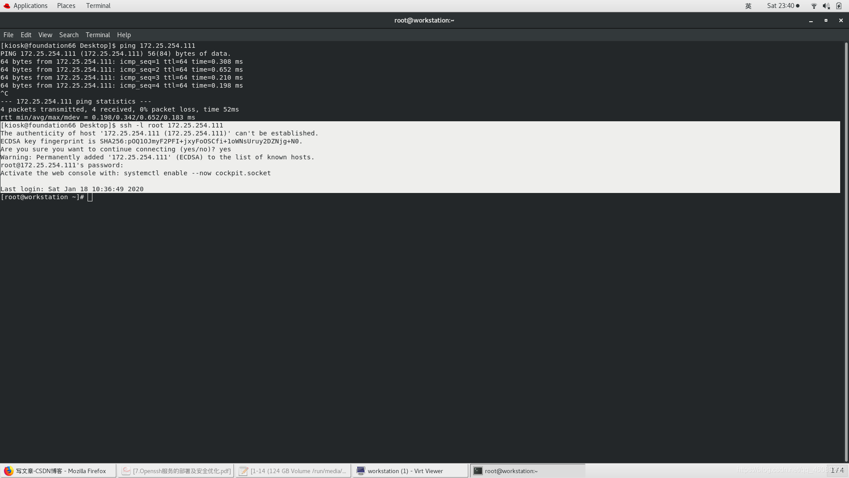Click the Wi-Fi network icon

click(x=814, y=6)
